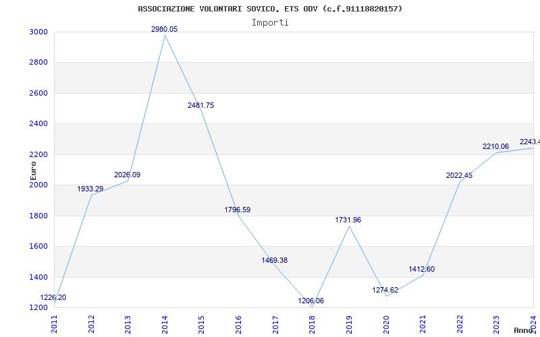540x337 pixels.
Task: Click the Anno x-axis label
Action: click(524, 330)
